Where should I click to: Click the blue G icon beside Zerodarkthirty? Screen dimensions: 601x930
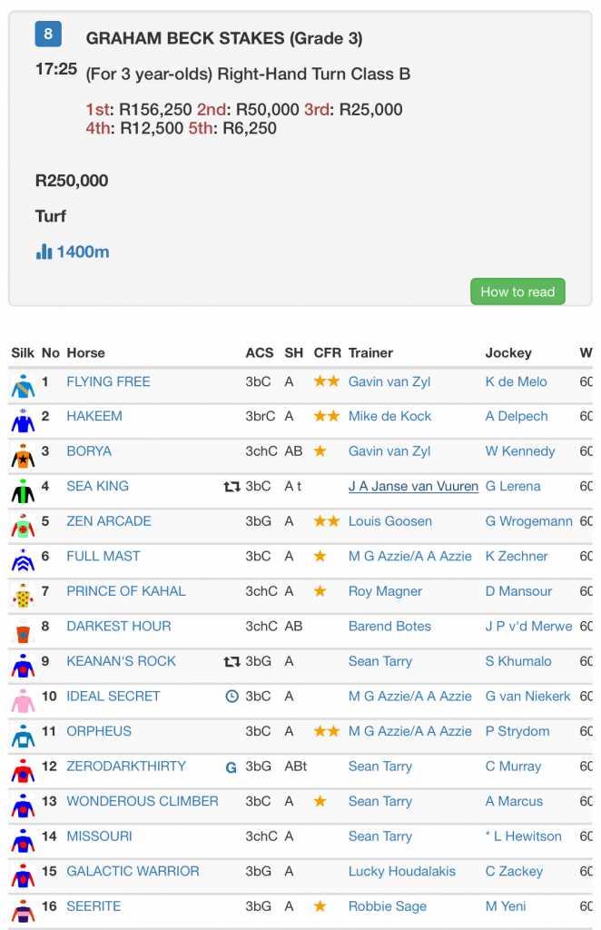click(232, 767)
